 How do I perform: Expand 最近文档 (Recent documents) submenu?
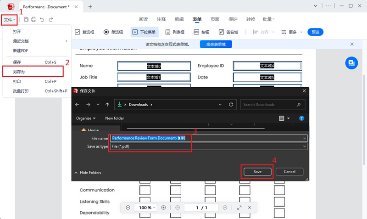[37, 41]
